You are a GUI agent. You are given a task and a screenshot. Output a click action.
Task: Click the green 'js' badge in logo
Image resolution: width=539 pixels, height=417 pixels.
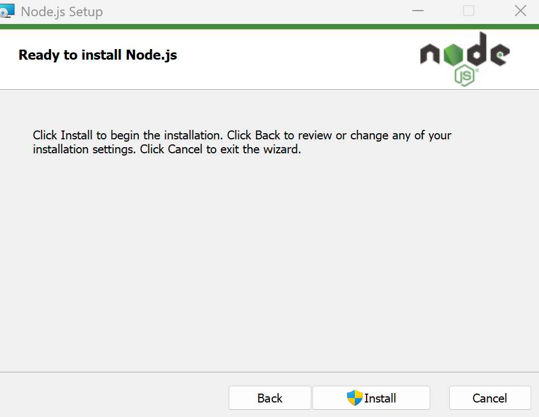[465, 74]
